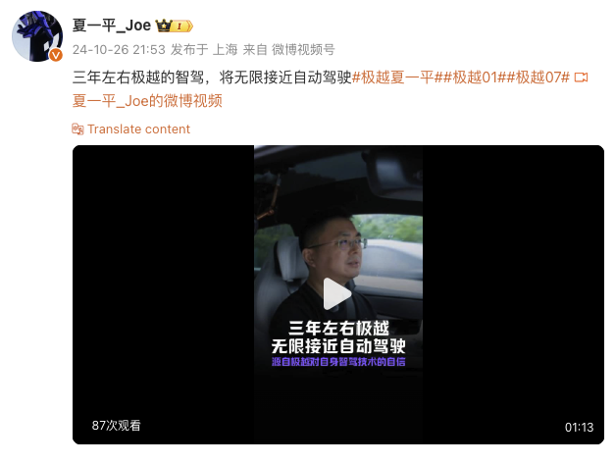This screenshot has height=464, width=615.
Task: Click the orange verified V badge
Action: (56, 55)
